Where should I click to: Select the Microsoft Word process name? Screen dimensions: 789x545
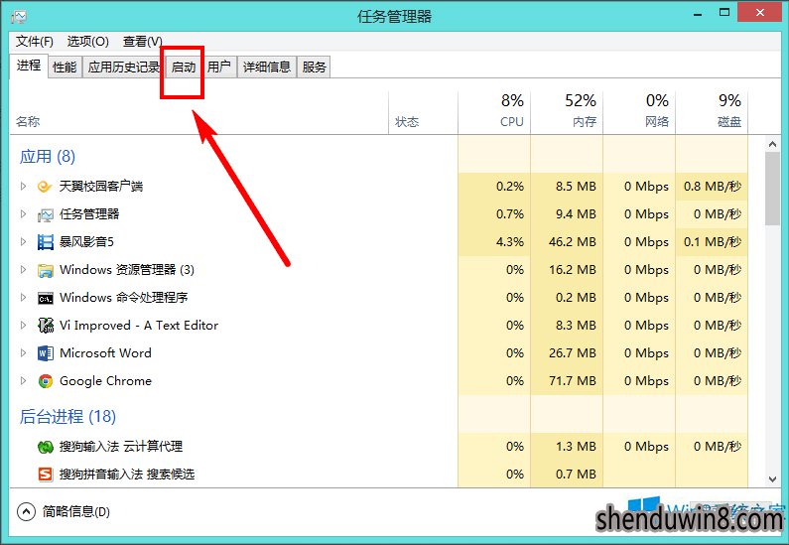click(105, 352)
